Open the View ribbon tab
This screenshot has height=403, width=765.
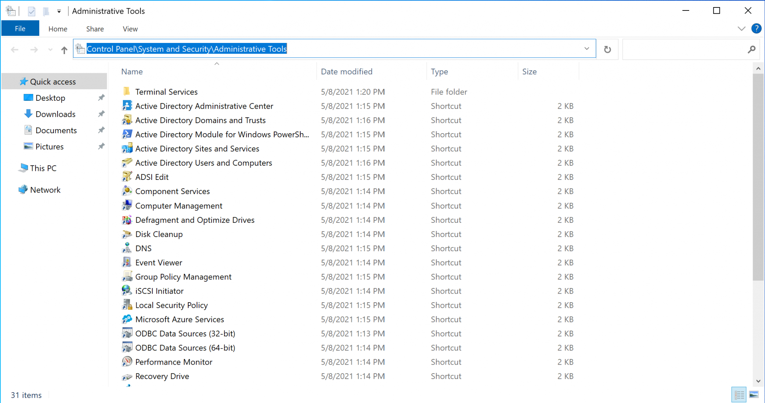point(130,29)
